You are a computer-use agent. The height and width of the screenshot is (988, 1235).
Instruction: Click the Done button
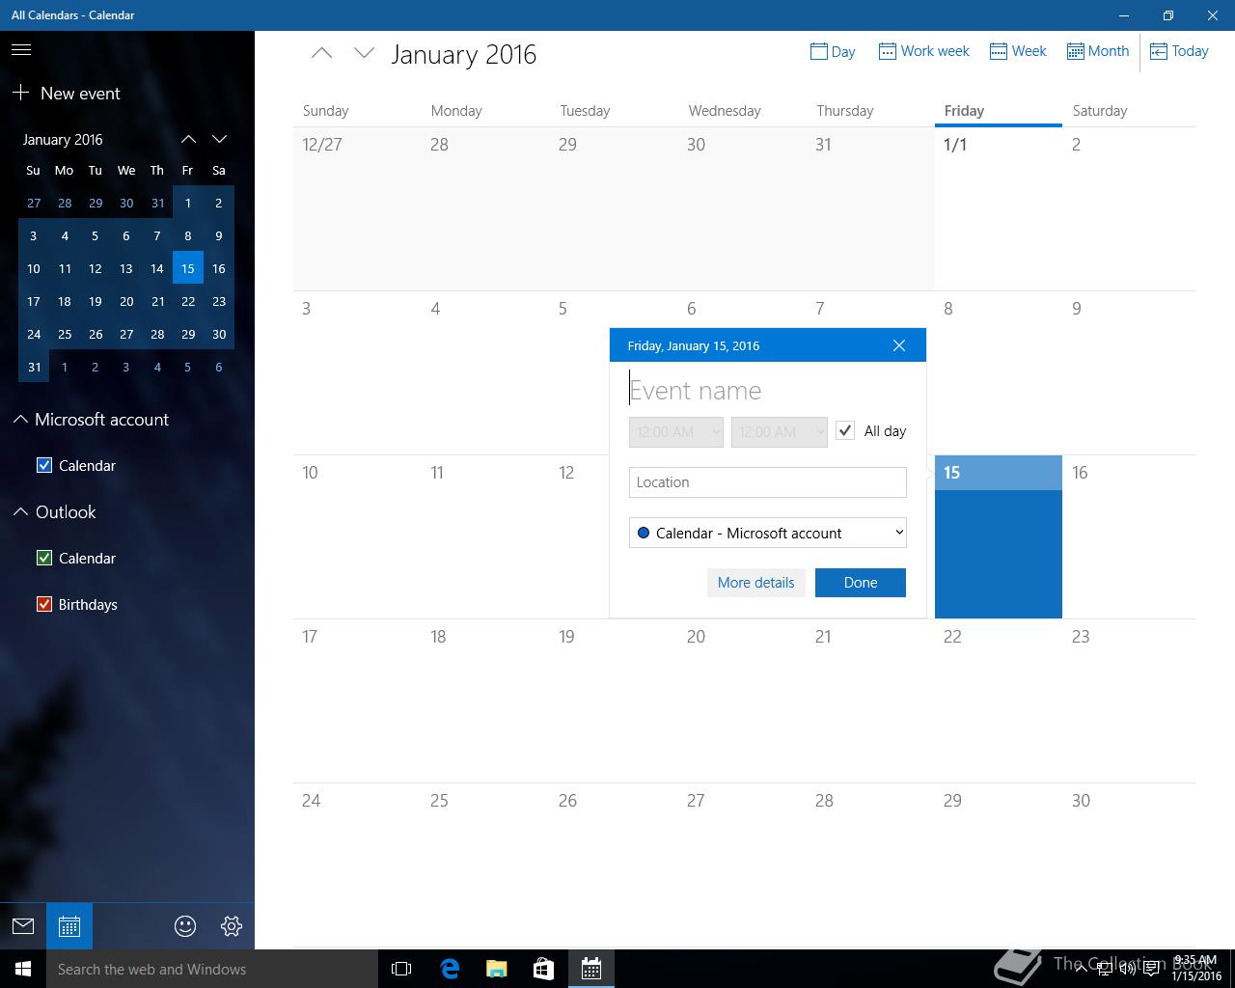point(861,583)
